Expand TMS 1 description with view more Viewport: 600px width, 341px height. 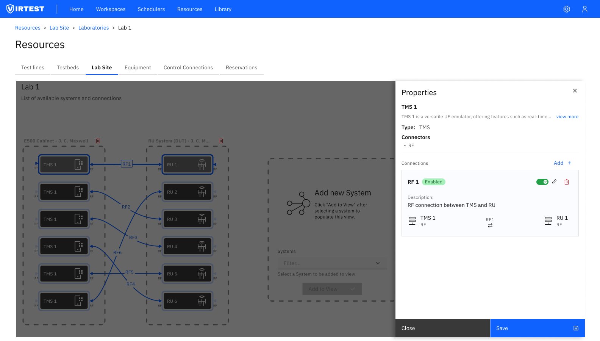click(x=567, y=117)
